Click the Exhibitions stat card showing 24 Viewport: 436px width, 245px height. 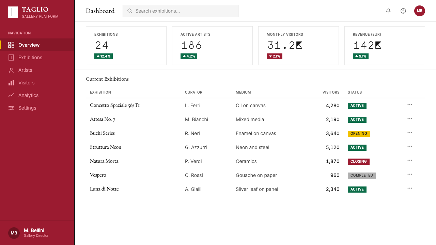coord(126,46)
